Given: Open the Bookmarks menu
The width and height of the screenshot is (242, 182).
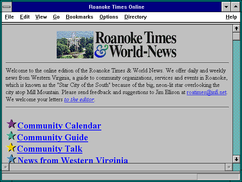Looking at the screenshot, I should coord(79,17).
